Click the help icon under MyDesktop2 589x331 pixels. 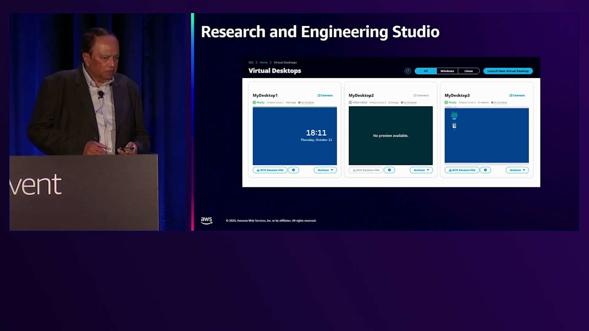click(x=389, y=170)
